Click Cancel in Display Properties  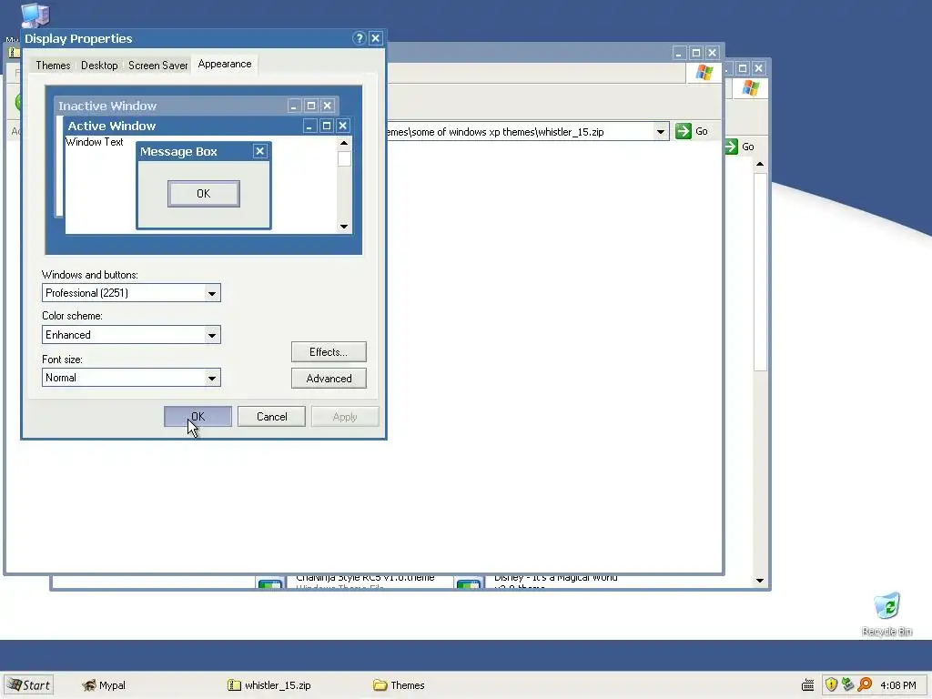(x=271, y=417)
